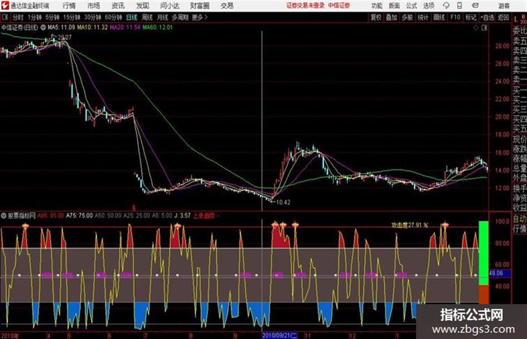The height and width of the screenshot is (339, 527).
Task: Switch to 60分钟 period tab
Action: [113, 17]
